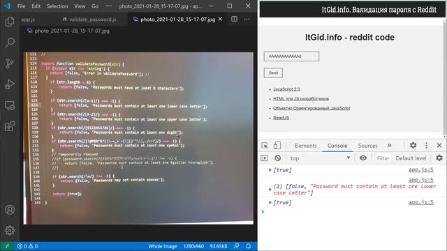This screenshot has height=251, width=447.
Task: Switch to DevTools Elements tab
Action: pyautogui.click(x=305, y=146)
